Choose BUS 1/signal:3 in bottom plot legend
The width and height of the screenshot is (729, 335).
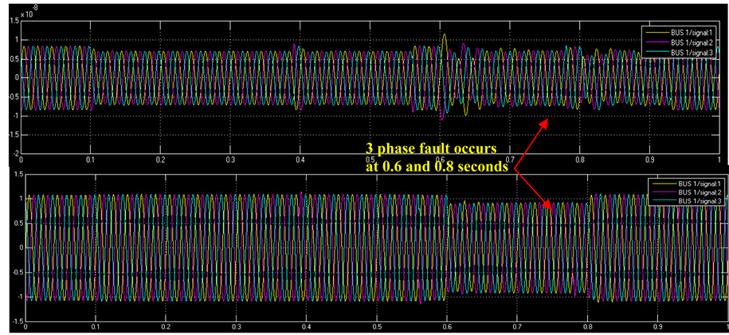pos(698,202)
